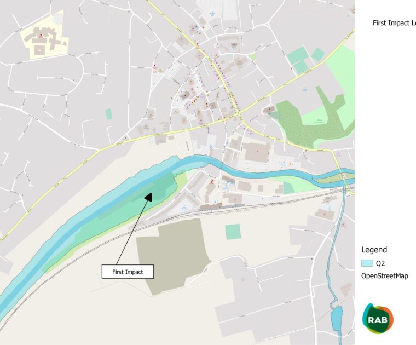
Task: Select the OpenStreetMap legend entry
Action: point(385,276)
